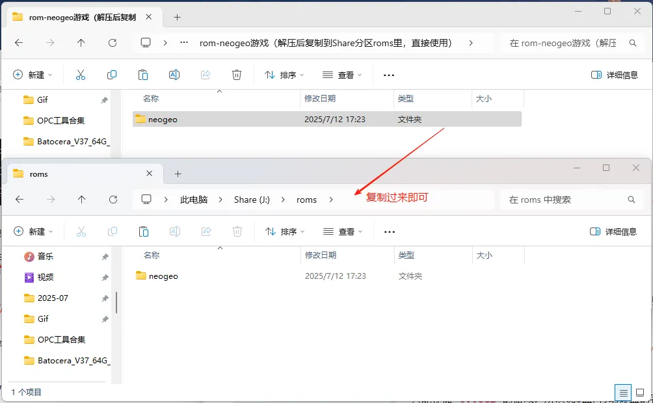The image size is (653, 403).
Task: Click the Rename icon in top window toolbar
Action: point(174,75)
